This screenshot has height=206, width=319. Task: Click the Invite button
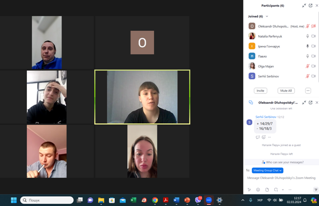pyautogui.click(x=260, y=91)
